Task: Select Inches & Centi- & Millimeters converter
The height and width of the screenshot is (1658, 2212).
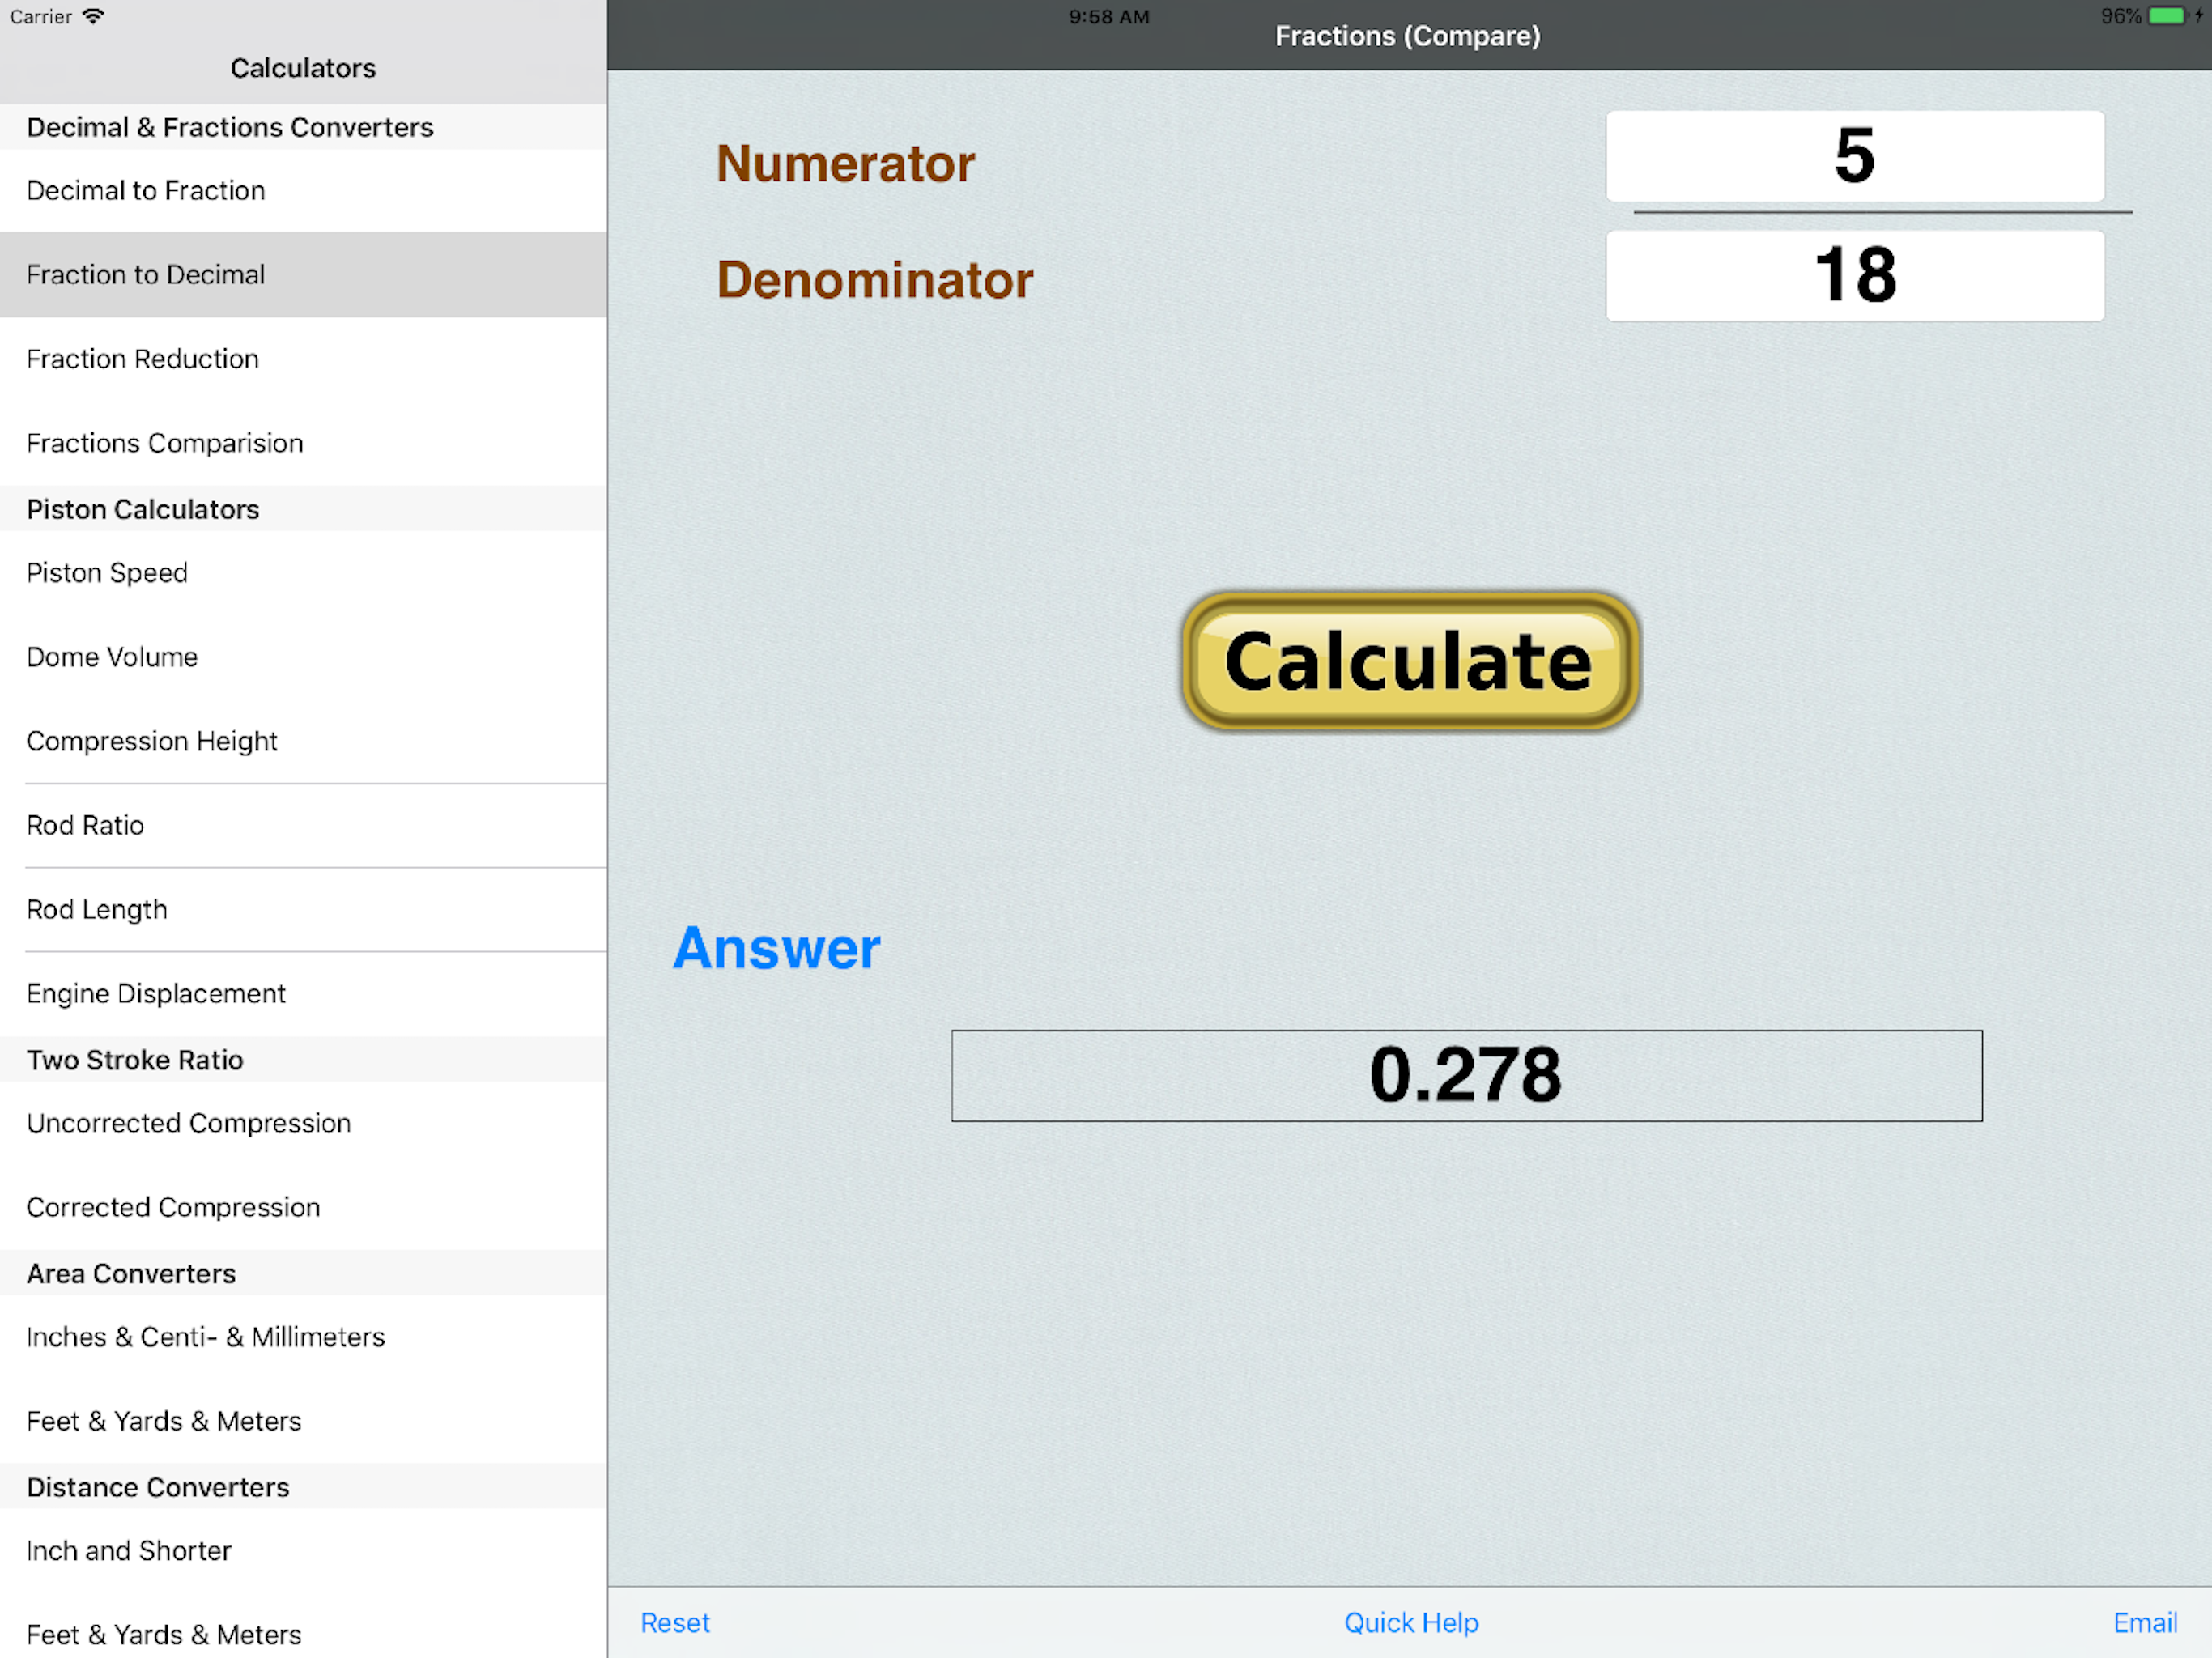Action: (205, 1337)
